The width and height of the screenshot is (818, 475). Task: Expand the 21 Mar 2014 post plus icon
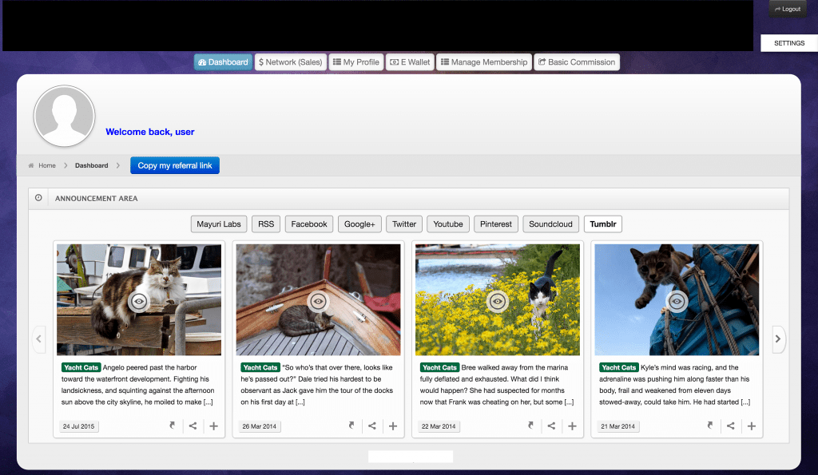click(752, 426)
